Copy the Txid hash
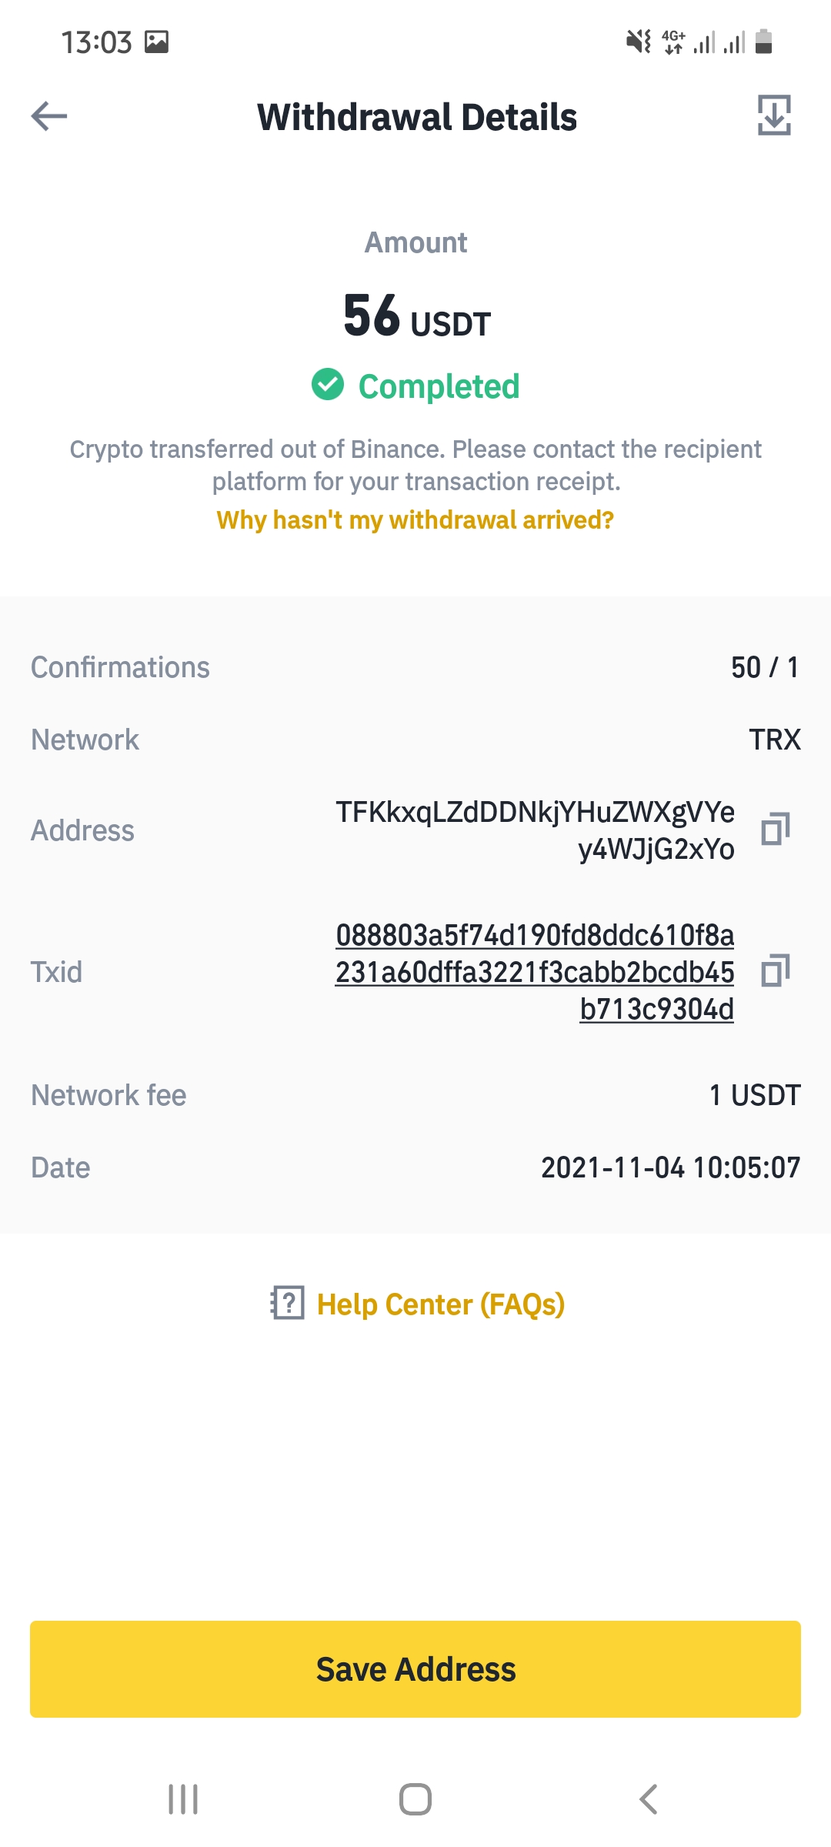Viewport: 831px width, 1847px height. pos(776,971)
